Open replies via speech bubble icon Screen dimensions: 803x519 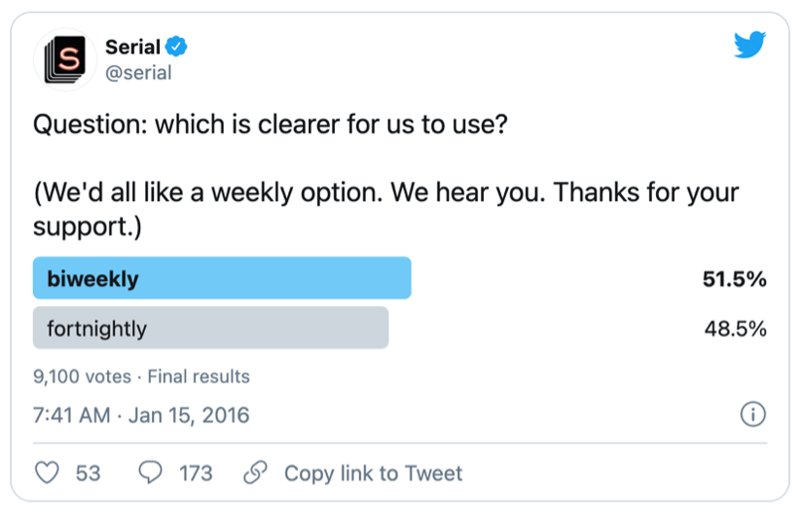coord(151,473)
